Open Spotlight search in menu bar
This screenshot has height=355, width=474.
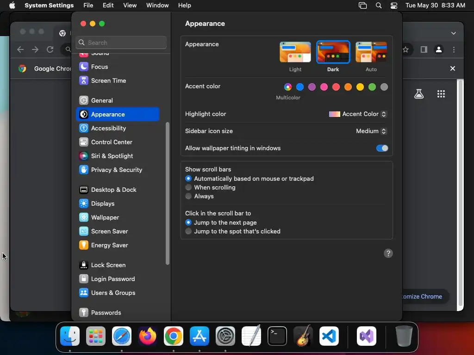pyautogui.click(x=379, y=6)
